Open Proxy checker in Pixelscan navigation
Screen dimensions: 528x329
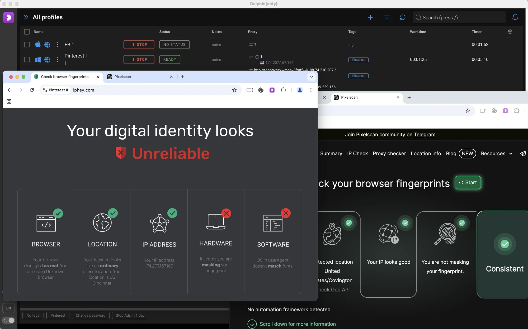coord(389,154)
